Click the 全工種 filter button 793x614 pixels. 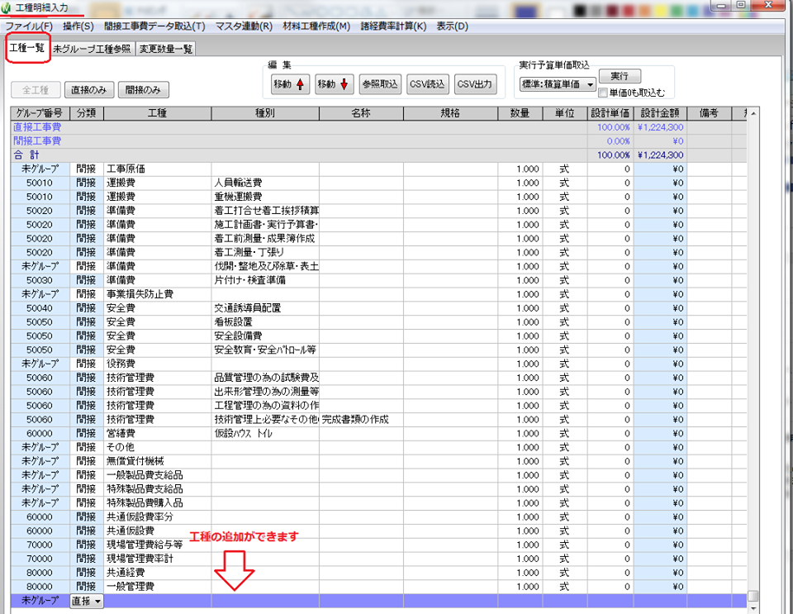(36, 90)
